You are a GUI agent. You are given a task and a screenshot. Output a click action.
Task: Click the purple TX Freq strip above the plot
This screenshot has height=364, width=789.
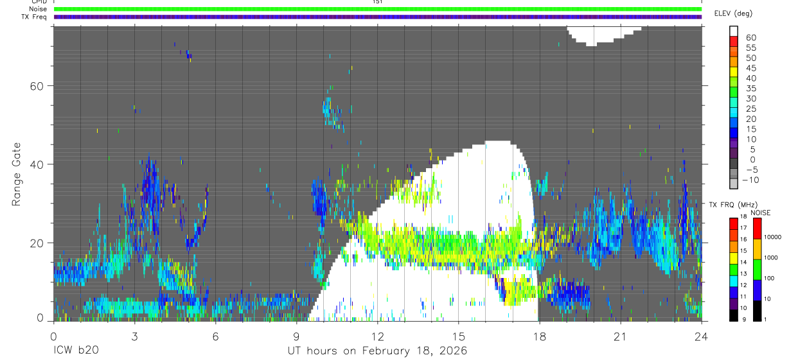click(x=378, y=17)
